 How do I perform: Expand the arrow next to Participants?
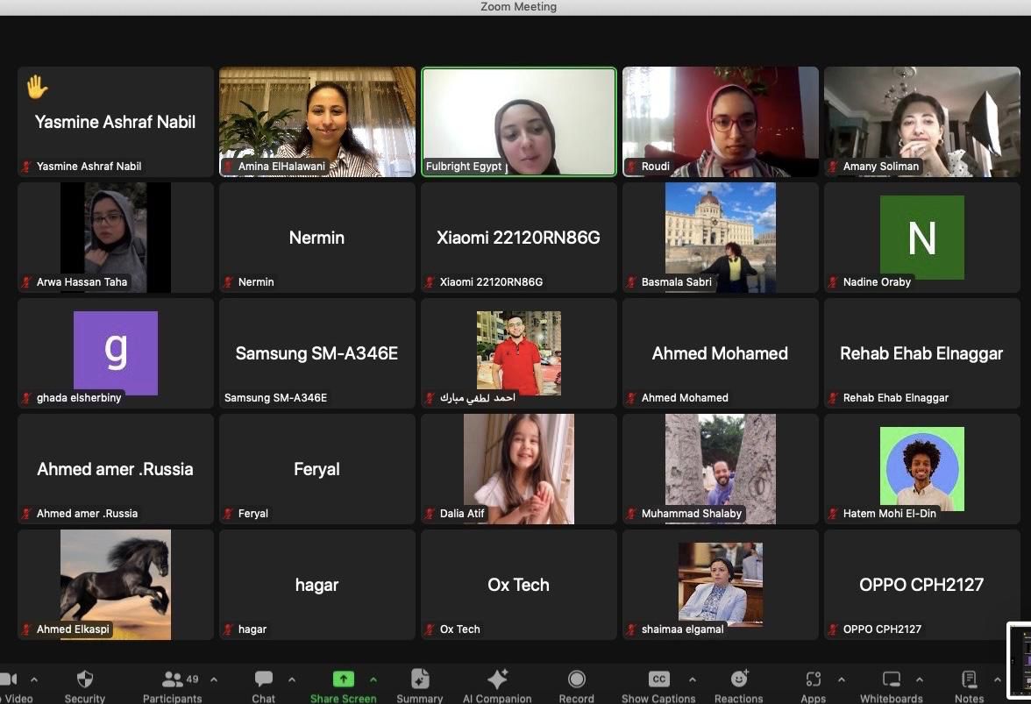coord(214,679)
